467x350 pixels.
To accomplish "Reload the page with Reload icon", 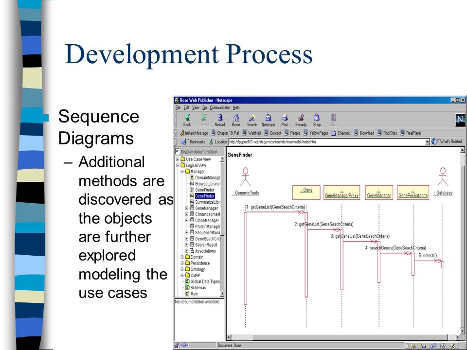I will point(219,120).
